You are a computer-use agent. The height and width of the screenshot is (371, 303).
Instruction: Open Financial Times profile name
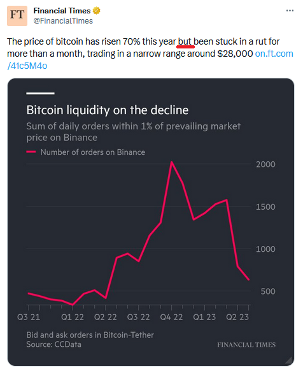tap(62, 11)
